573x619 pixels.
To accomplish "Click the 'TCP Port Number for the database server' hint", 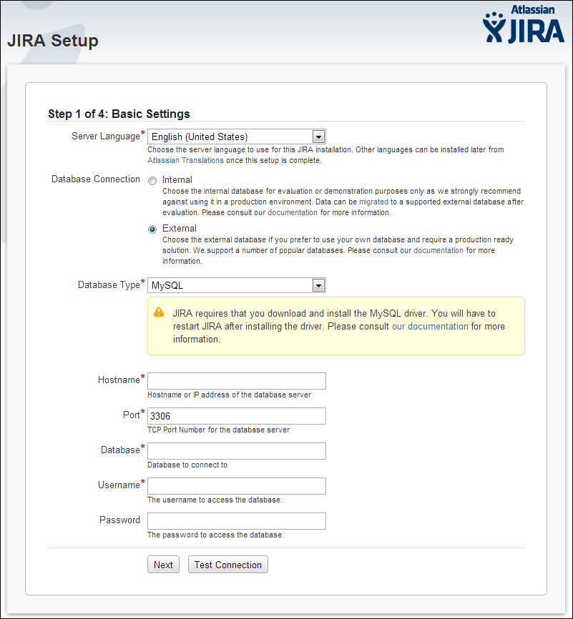I will 218,430.
